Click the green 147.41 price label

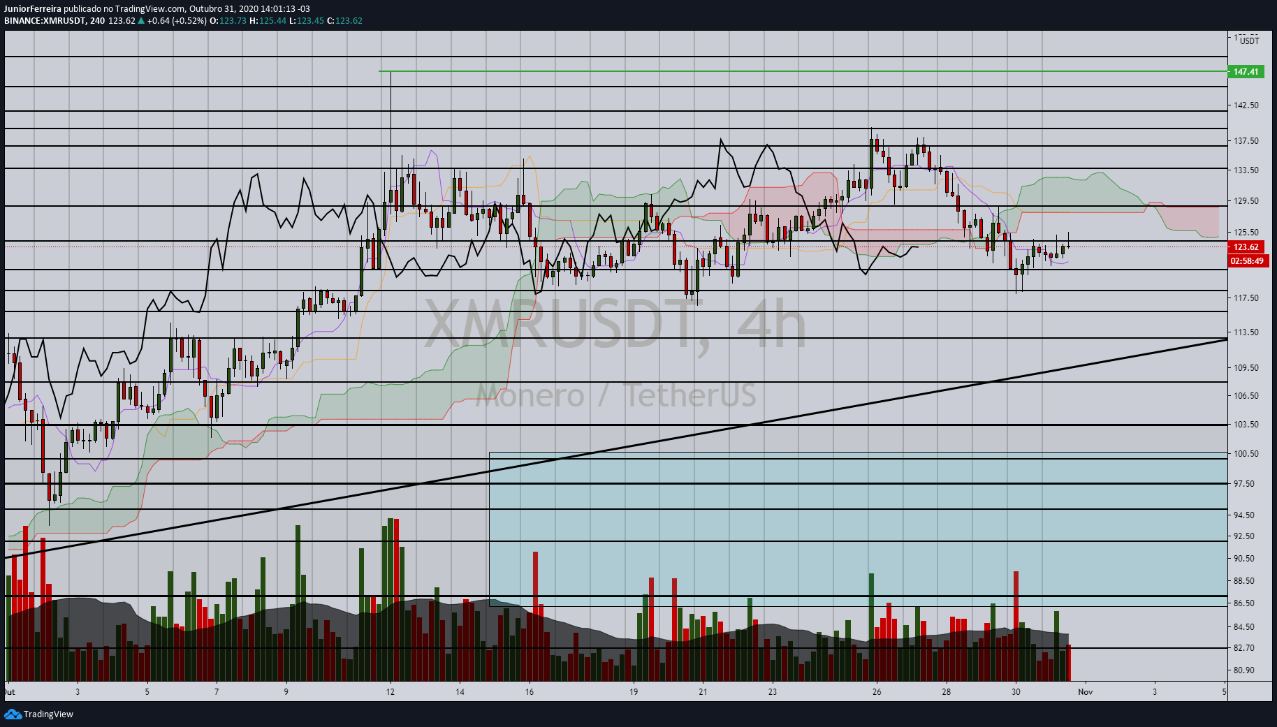1246,72
